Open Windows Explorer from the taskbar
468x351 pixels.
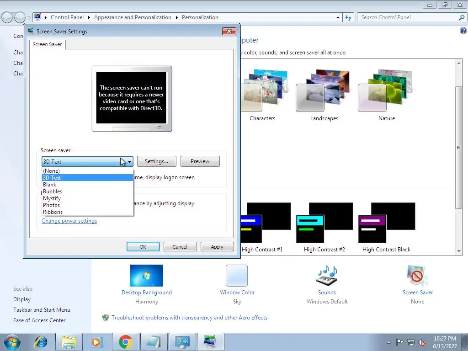click(69, 342)
